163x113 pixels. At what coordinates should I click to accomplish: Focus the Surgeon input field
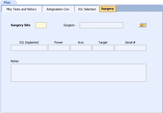click(101, 25)
